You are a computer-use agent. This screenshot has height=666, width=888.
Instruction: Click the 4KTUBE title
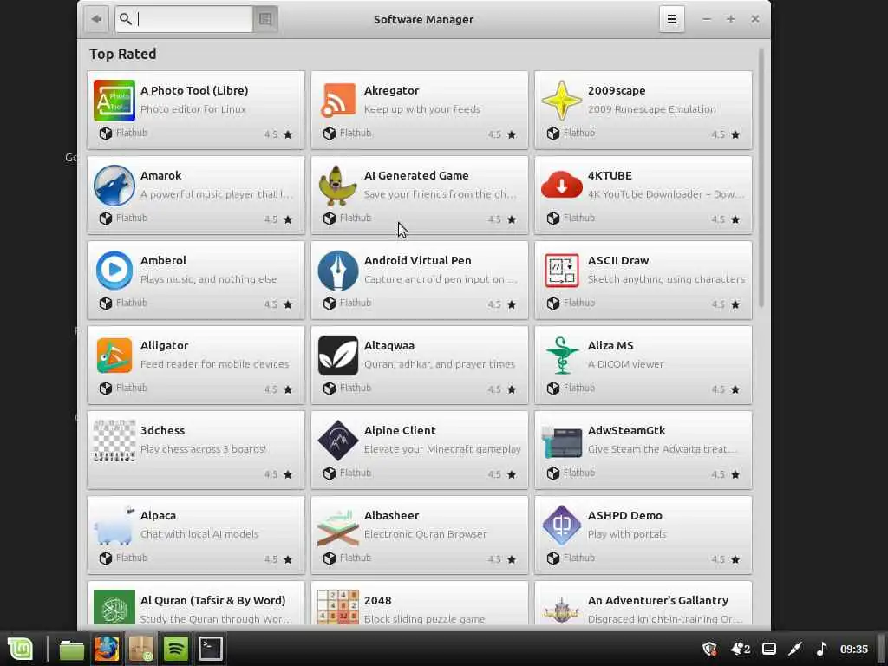tap(610, 175)
